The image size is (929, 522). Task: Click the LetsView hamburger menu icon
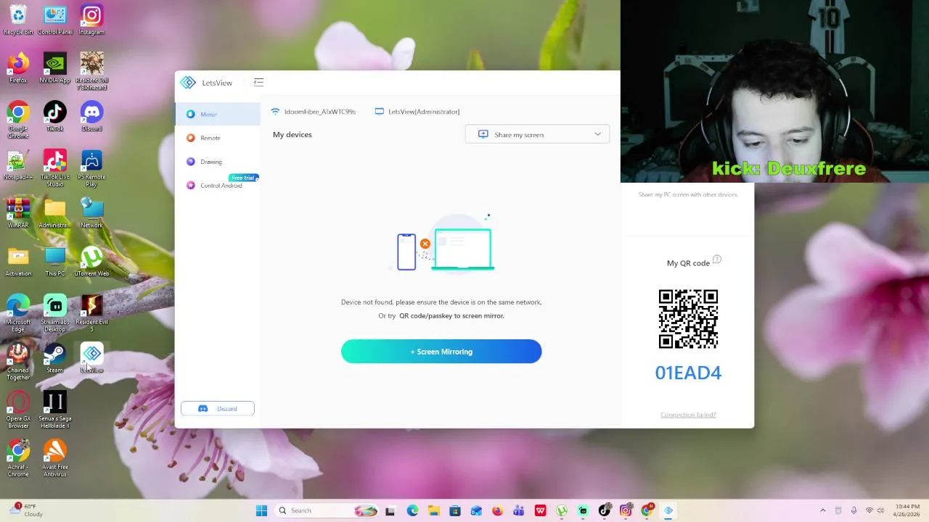258,83
